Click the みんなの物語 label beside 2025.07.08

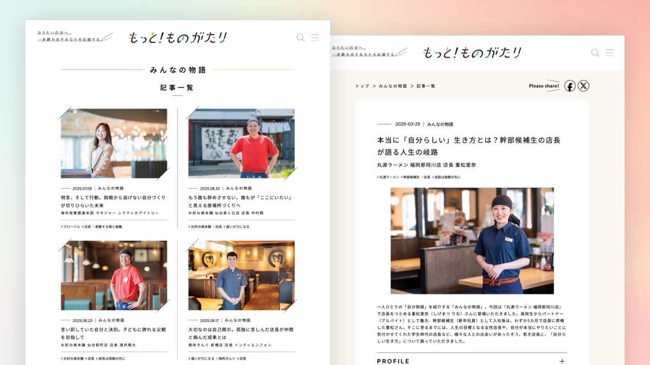tap(111, 188)
